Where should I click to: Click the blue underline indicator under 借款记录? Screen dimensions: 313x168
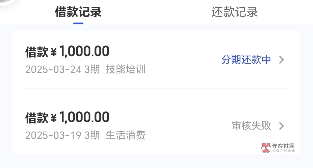tap(78, 23)
